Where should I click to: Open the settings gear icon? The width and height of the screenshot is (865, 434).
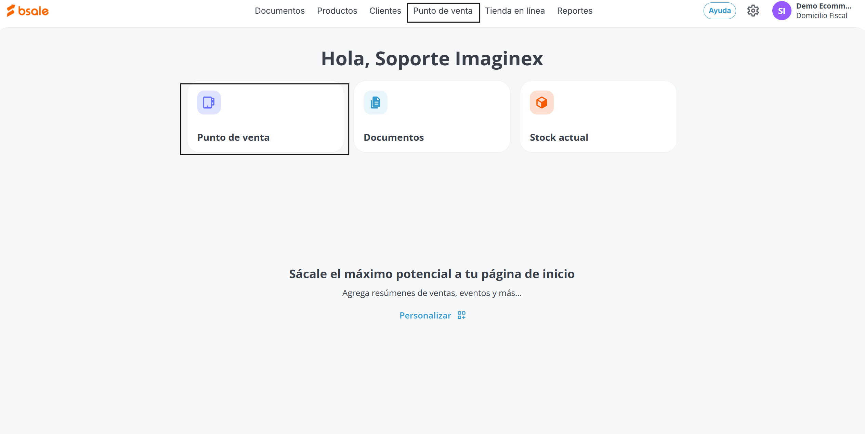pyautogui.click(x=753, y=11)
